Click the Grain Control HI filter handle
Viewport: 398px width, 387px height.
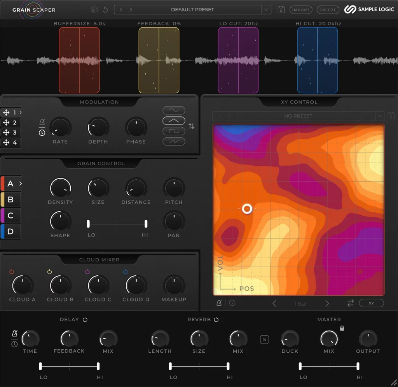pyautogui.click(x=146, y=224)
